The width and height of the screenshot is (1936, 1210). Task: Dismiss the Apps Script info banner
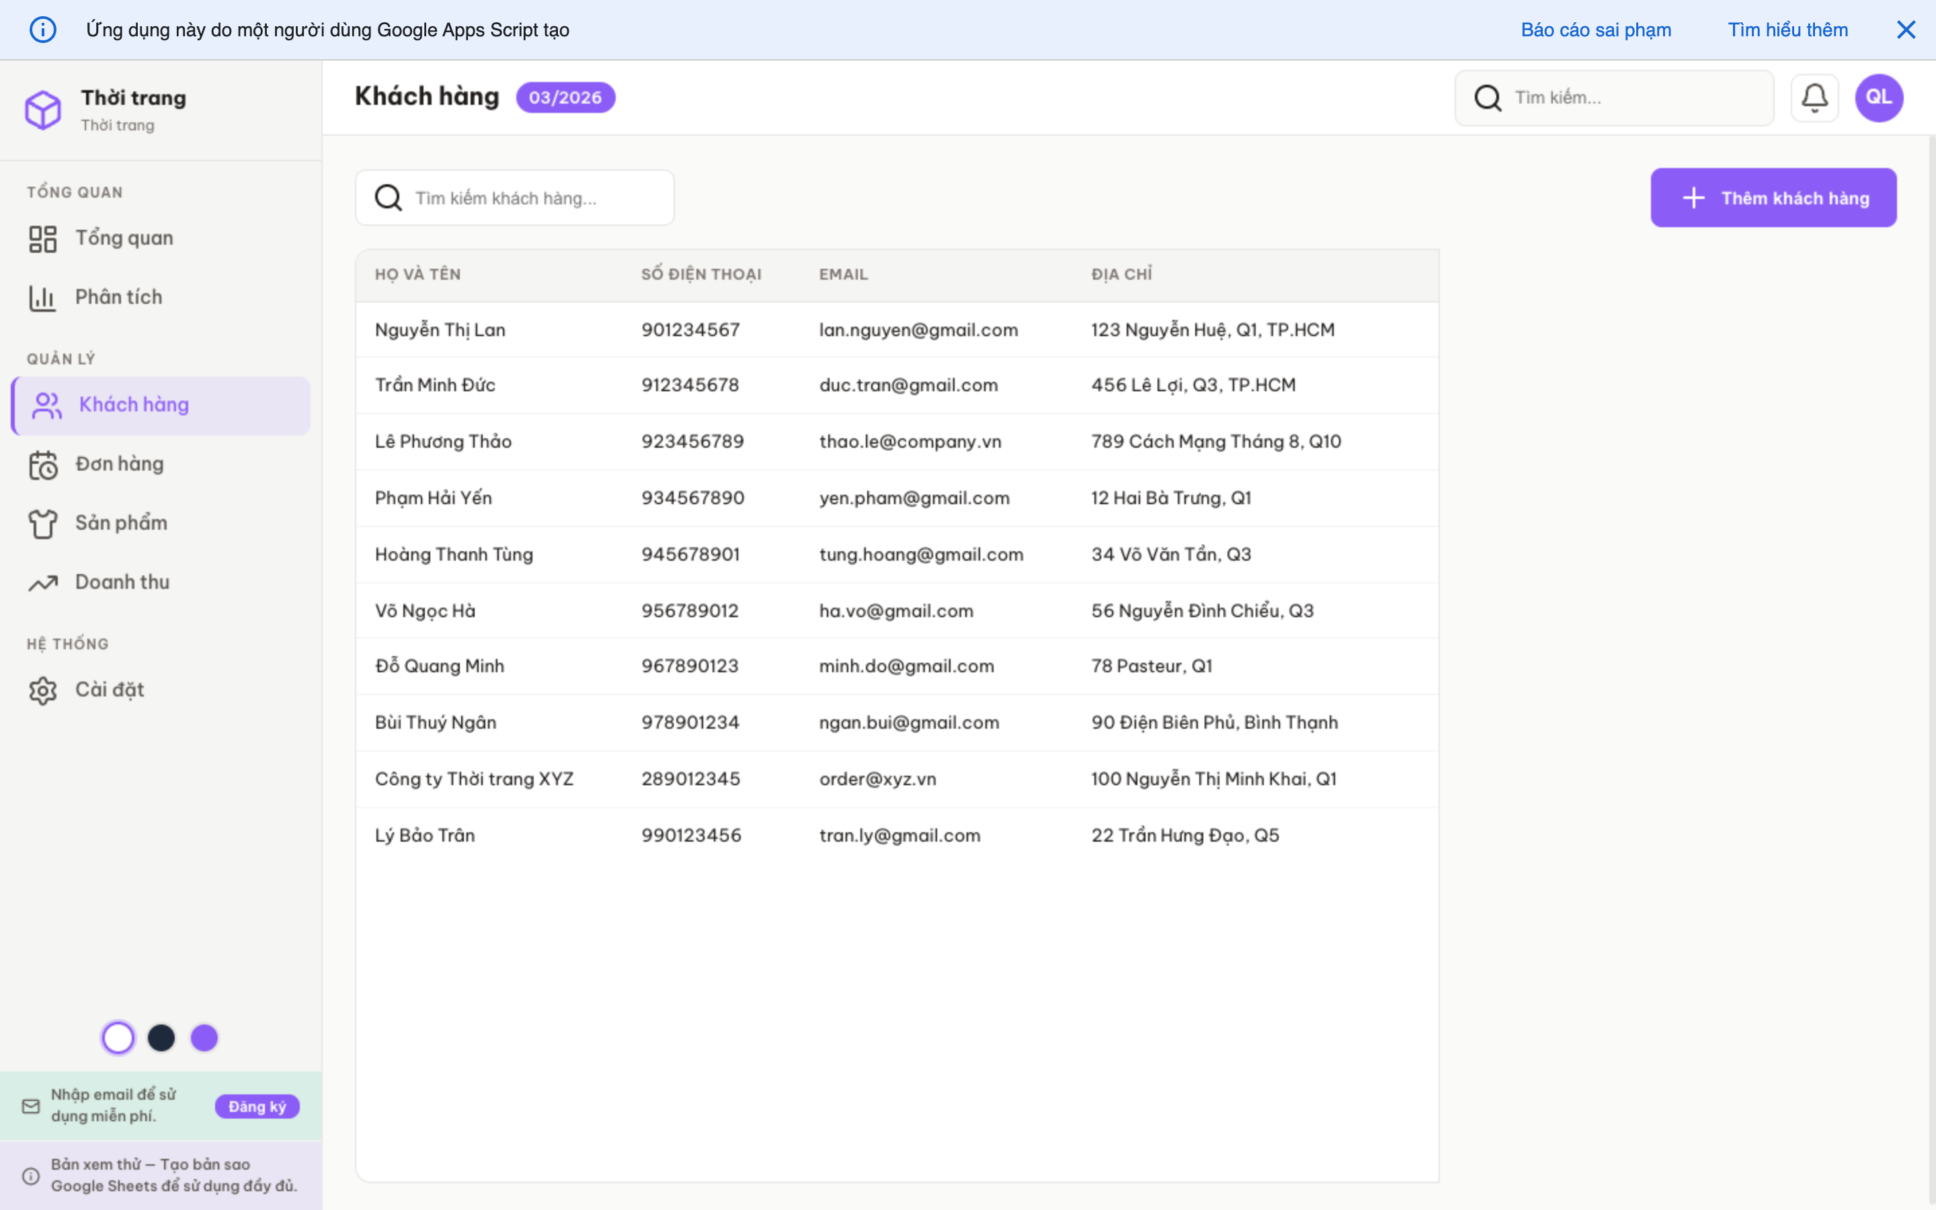coord(1907,30)
